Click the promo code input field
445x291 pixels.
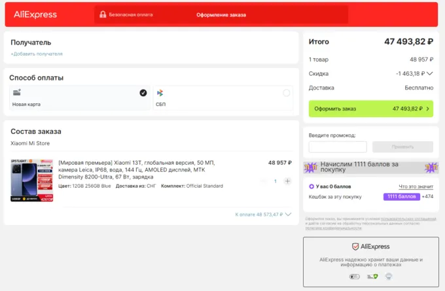338,147
